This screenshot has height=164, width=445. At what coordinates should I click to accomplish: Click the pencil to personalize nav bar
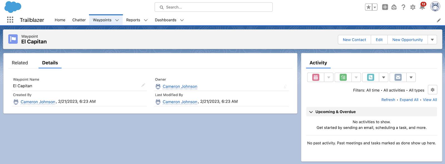coord(439,20)
